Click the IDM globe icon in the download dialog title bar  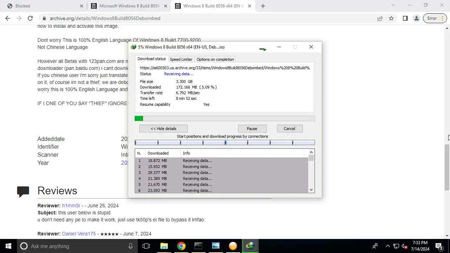[134, 47]
